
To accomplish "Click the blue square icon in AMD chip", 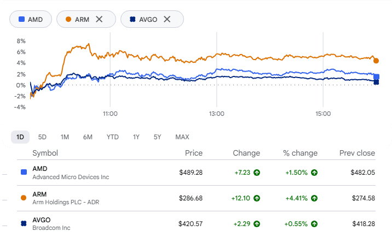I will (x=22, y=19).
